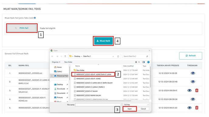This screenshot has height=117, width=209.
Task: Open Downloads in the quick access list
Action: tap(60, 89)
